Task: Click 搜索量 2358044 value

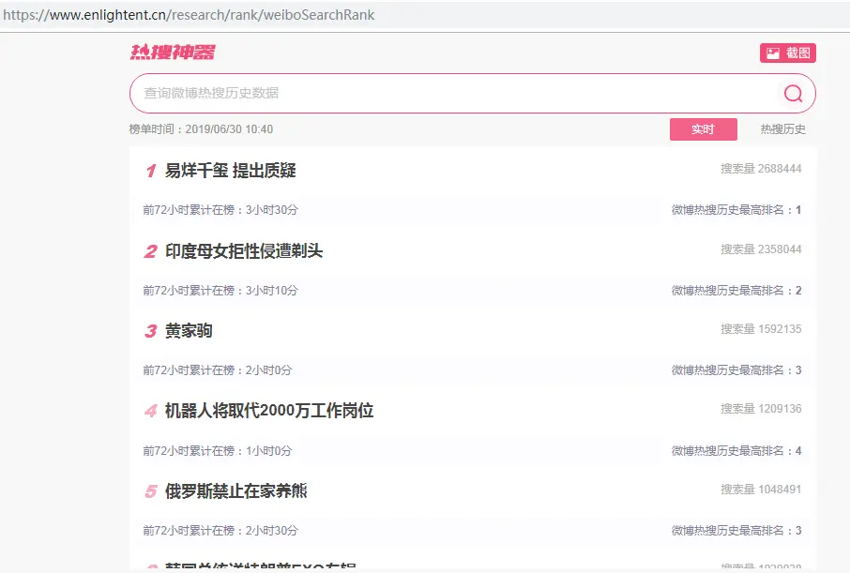Action: pos(761,249)
